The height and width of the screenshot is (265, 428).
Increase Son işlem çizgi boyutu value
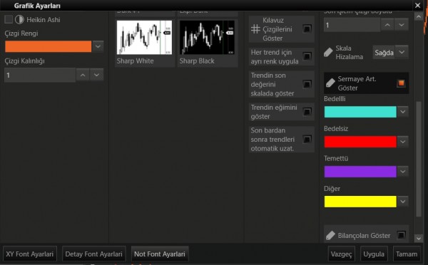(387, 25)
